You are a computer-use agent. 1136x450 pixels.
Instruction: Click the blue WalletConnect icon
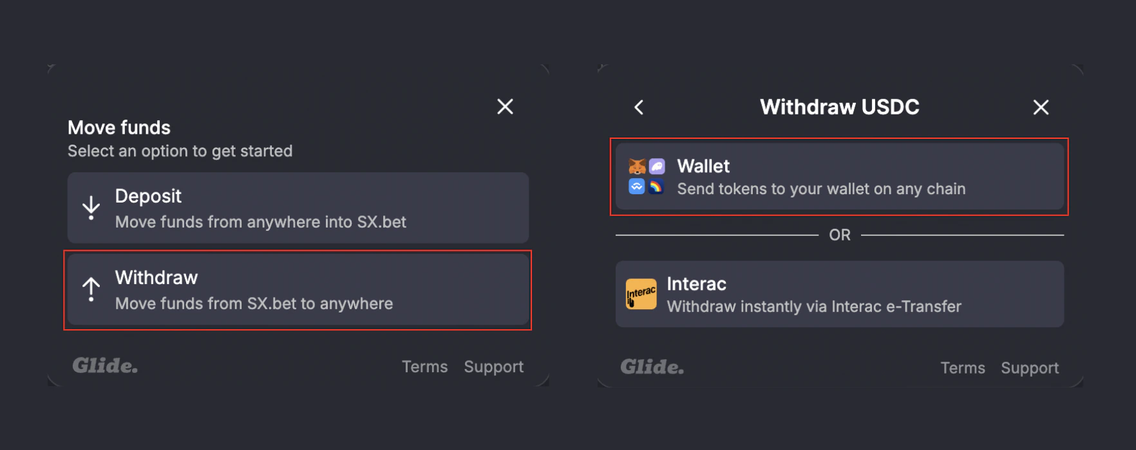click(637, 186)
